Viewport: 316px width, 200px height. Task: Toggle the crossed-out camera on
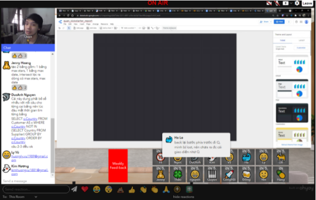(x=269, y=3)
